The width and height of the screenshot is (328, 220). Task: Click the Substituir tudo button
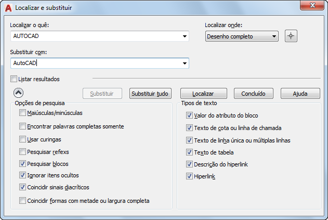150,94
